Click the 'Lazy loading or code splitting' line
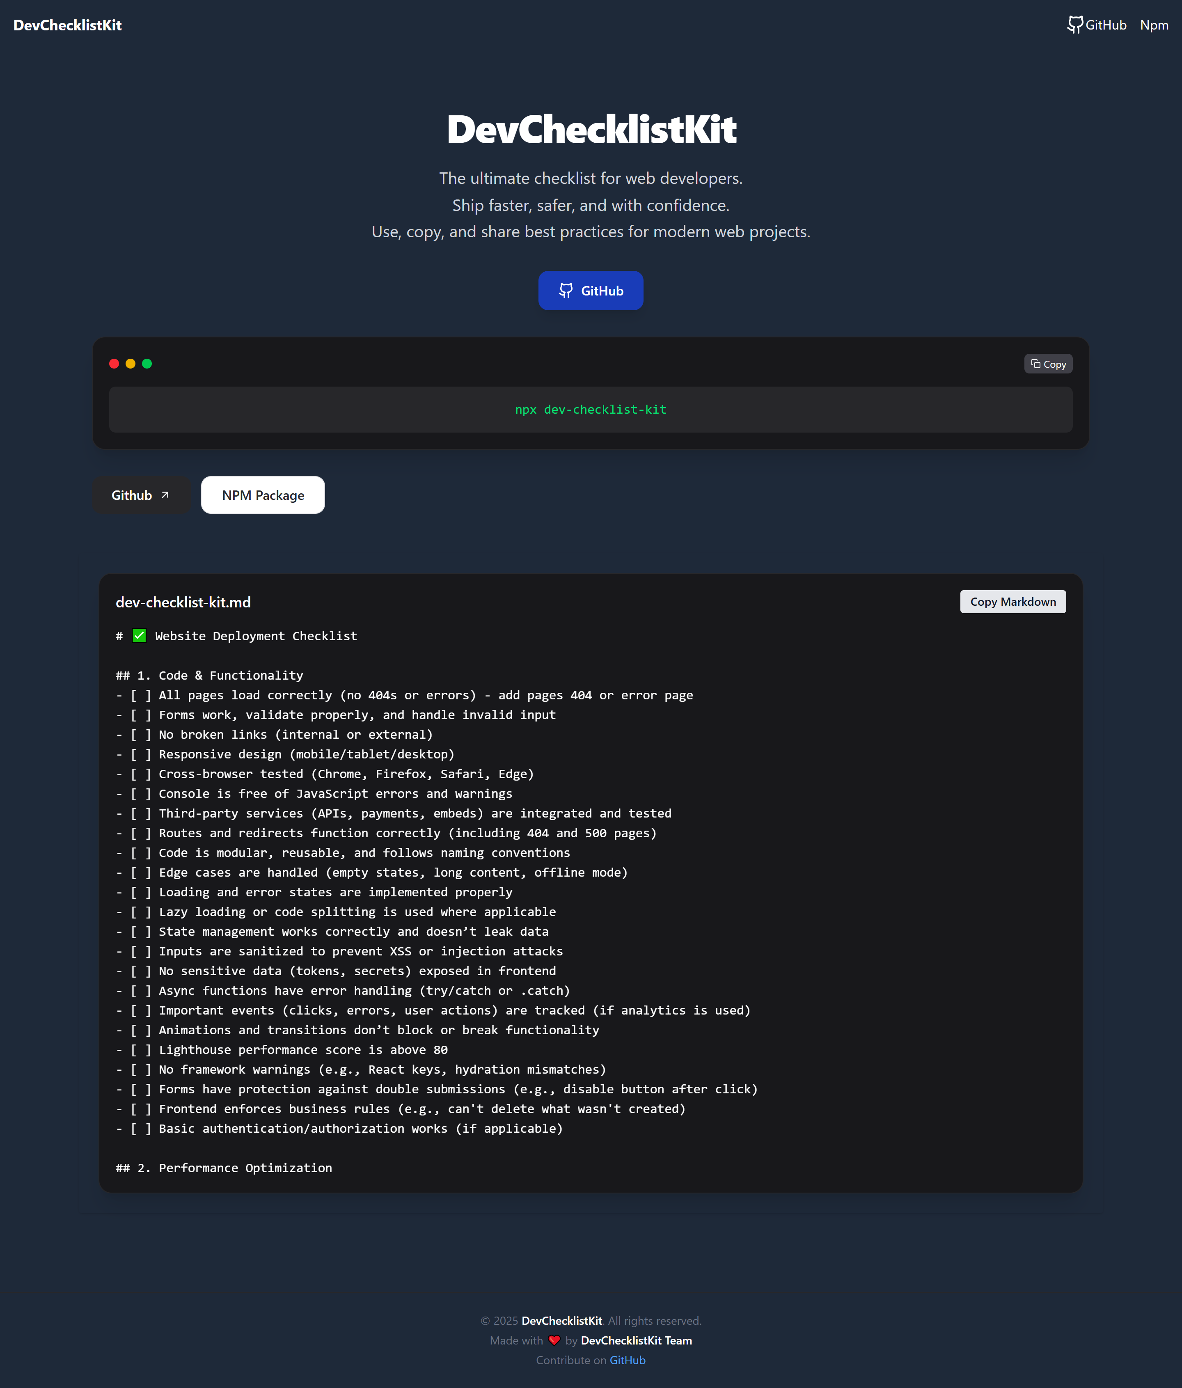 pyautogui.click(x=336, y=912)
